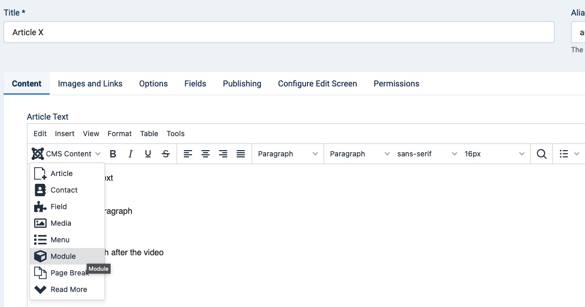Align text left
This screenshot has width=585, height=307.
pos(187,154)
